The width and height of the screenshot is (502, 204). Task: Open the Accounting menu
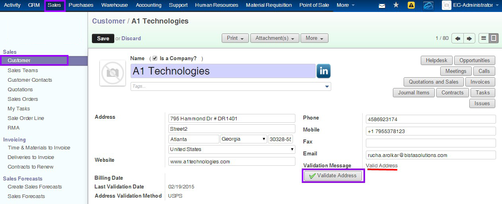pos(148,5)
